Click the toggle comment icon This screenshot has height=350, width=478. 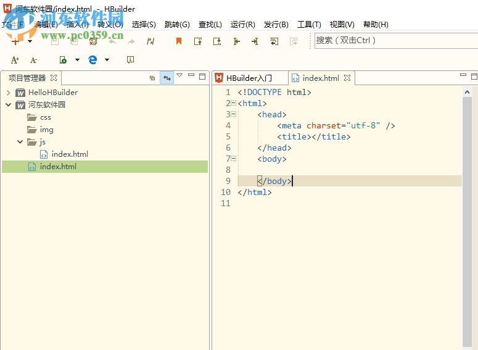point(150,41)
